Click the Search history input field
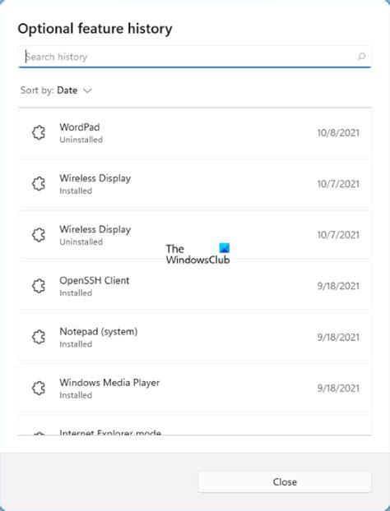 click(x=194, y=57)
